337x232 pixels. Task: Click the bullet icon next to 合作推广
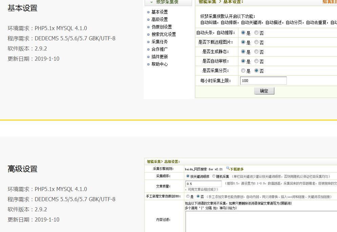[x=148, y=49]
